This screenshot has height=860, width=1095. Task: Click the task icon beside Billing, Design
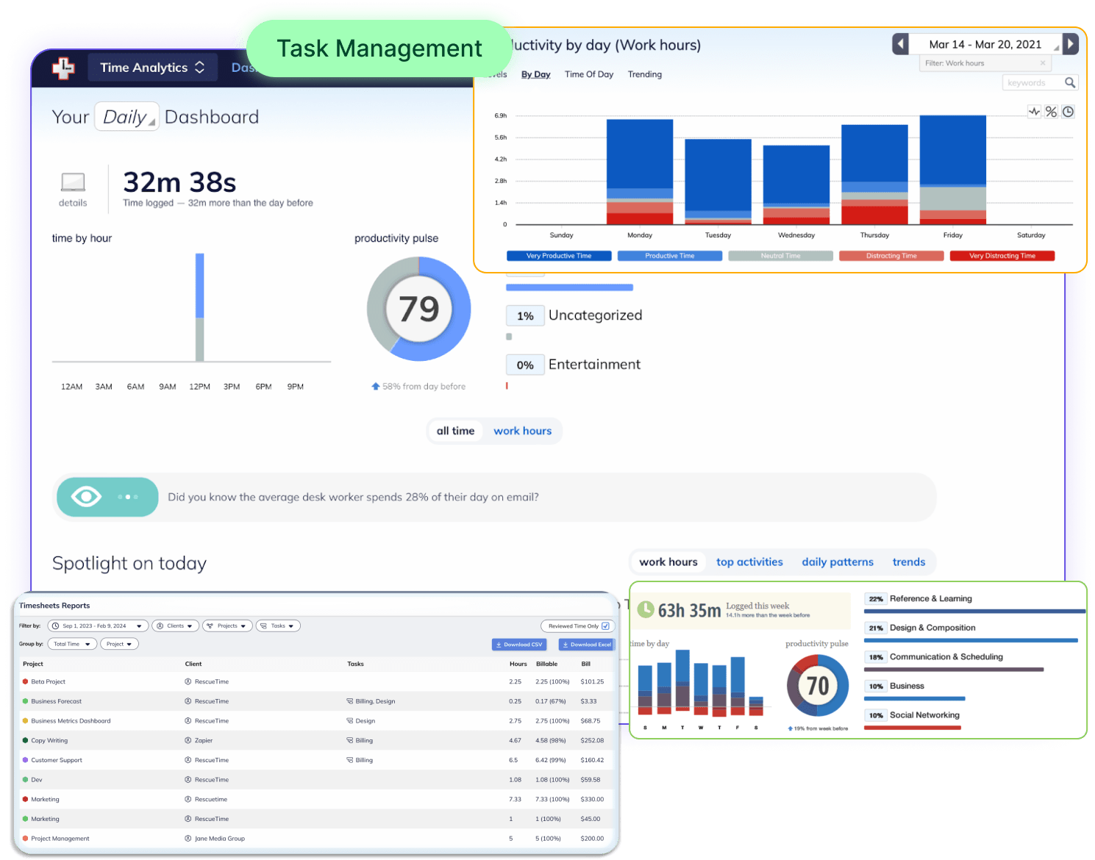coord(350,701)
